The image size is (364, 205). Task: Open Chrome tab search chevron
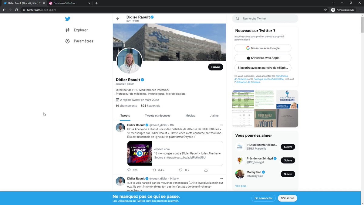[x=333, y=3]
